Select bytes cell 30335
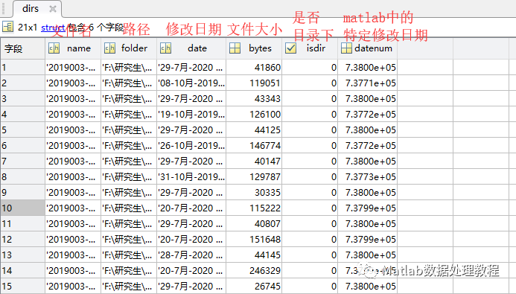Image resolution: width=516 pixels, height=294 pixels. coord(254,192)
